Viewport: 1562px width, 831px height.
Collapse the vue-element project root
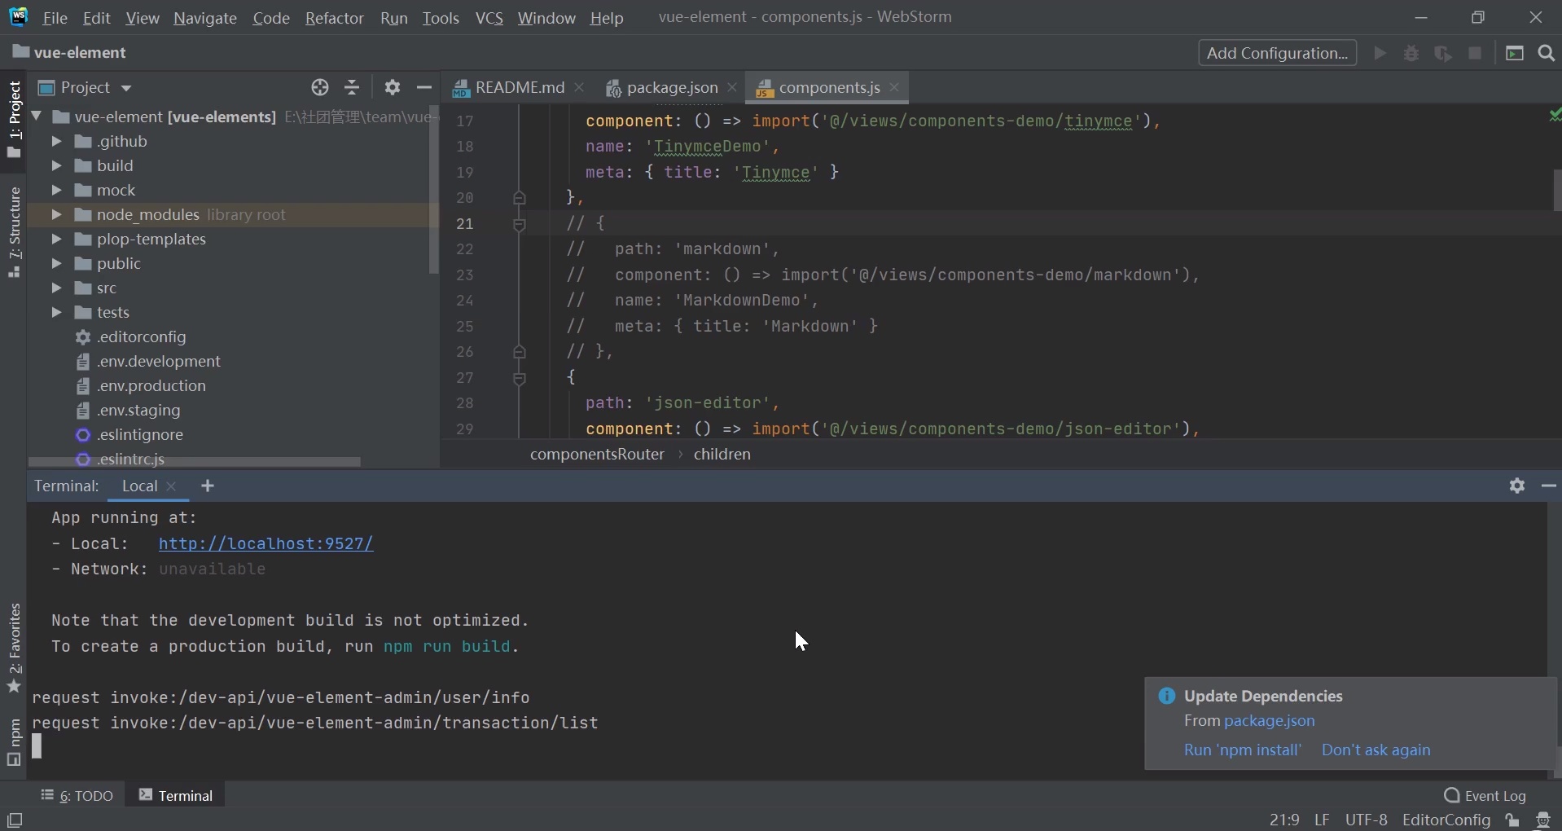(36, 116)
